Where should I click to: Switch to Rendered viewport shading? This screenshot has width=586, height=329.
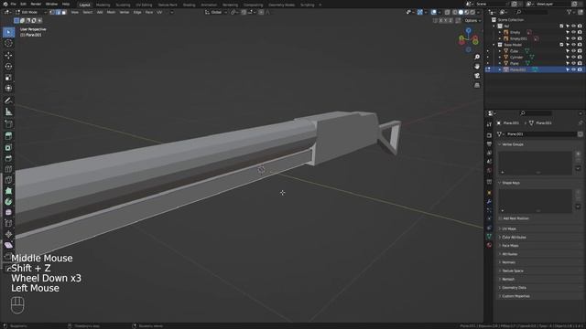pos(472,12)
